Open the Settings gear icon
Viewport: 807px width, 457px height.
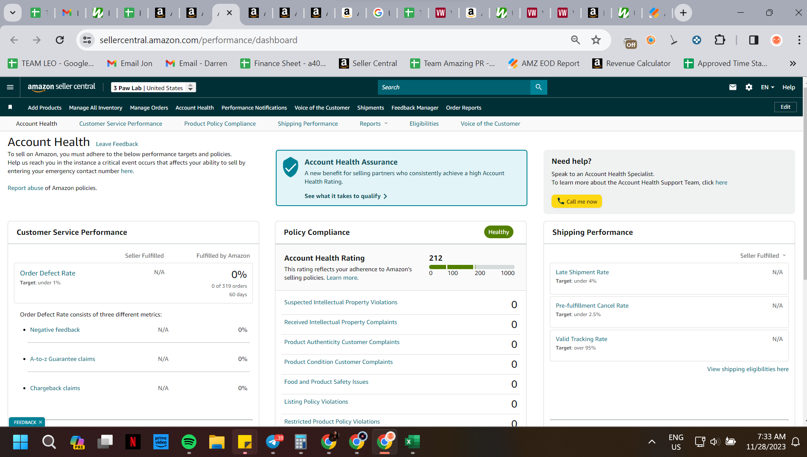point(749,87)
